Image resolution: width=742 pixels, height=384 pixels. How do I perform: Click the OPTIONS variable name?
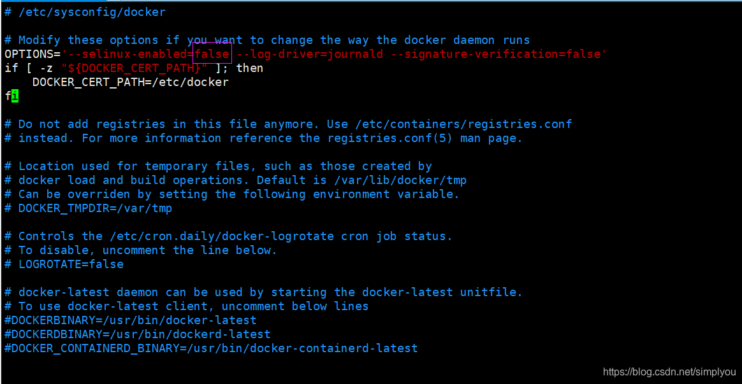point(29,54)
